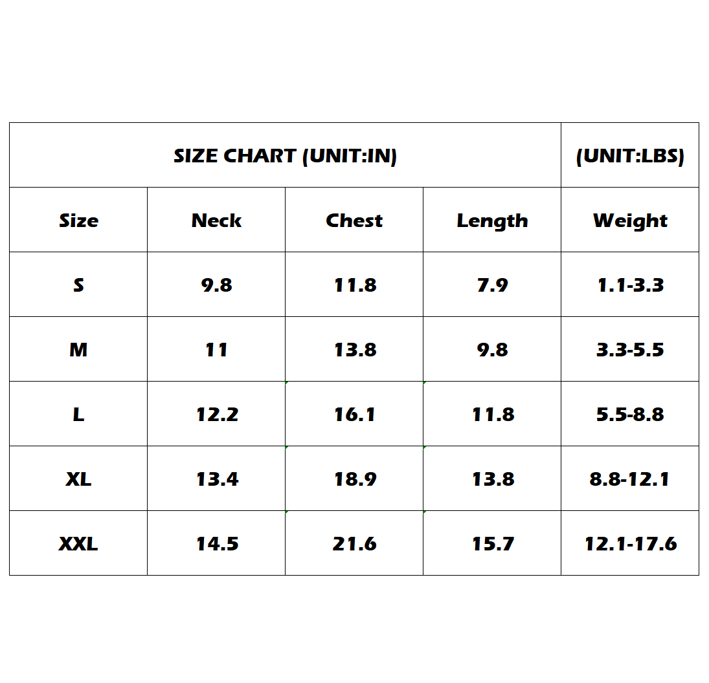
Task: Select the (UNIT:LBS) header cell
Action: [x=630, y=155]
